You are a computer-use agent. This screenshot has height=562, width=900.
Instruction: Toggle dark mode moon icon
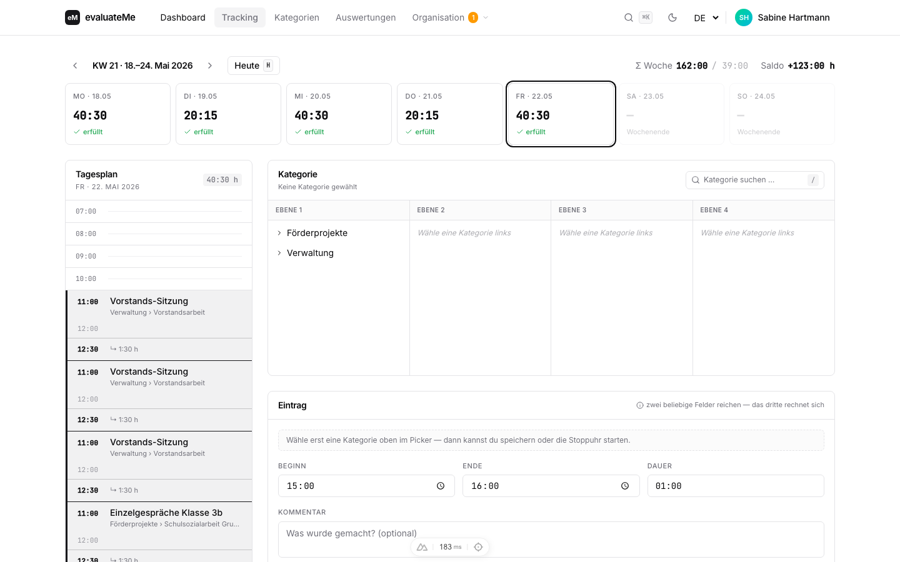672,17
